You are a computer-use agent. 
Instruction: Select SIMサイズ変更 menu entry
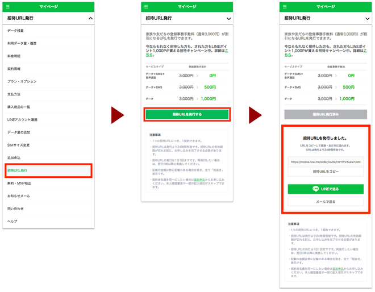[48, 145]
